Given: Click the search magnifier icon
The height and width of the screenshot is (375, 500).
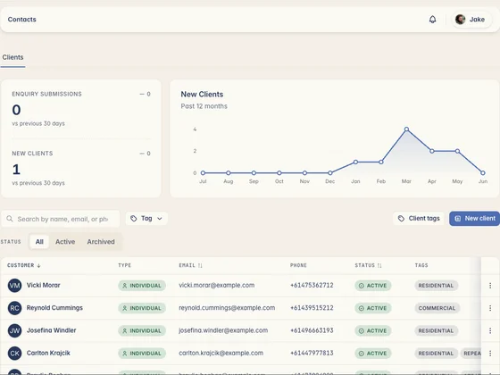Looking at the screenshot, I should coord(10,219).
